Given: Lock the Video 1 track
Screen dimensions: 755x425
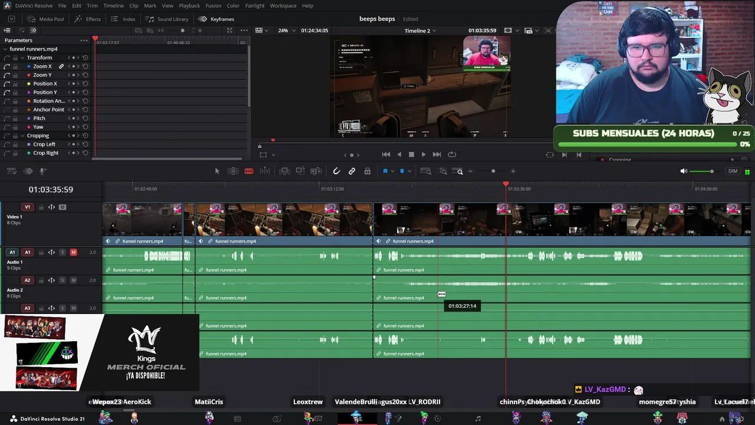Looking at the screenshot, I should [x=41, y=207].
